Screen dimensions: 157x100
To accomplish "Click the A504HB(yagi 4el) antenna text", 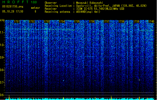I will (88, 12).
